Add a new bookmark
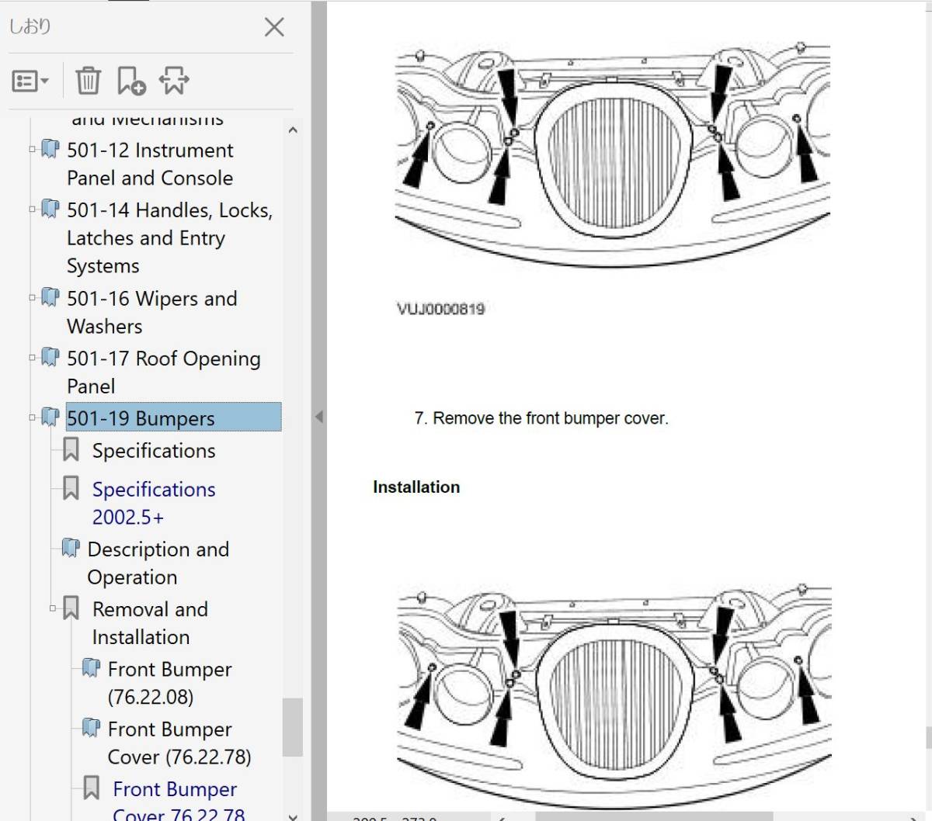The width and height of the screenshot is (932, 821). (131, 80)
